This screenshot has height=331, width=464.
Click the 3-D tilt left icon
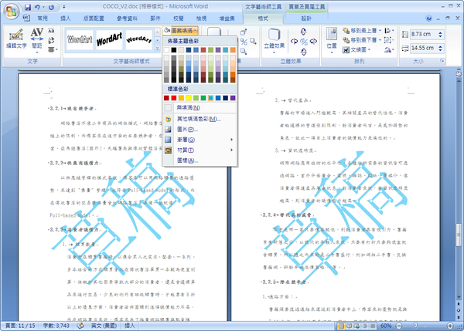click(294, 42)
